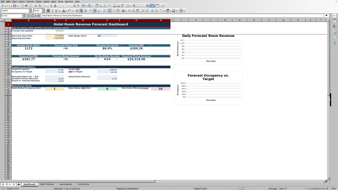
Task: Apply percent format using the % icon
Action: click(129, 11)
